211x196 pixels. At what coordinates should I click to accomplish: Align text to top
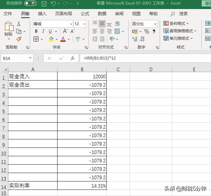click(95, 23)
